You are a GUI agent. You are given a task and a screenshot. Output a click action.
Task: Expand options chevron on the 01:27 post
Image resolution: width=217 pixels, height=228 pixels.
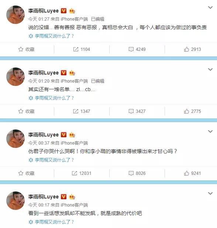(210, 7)
